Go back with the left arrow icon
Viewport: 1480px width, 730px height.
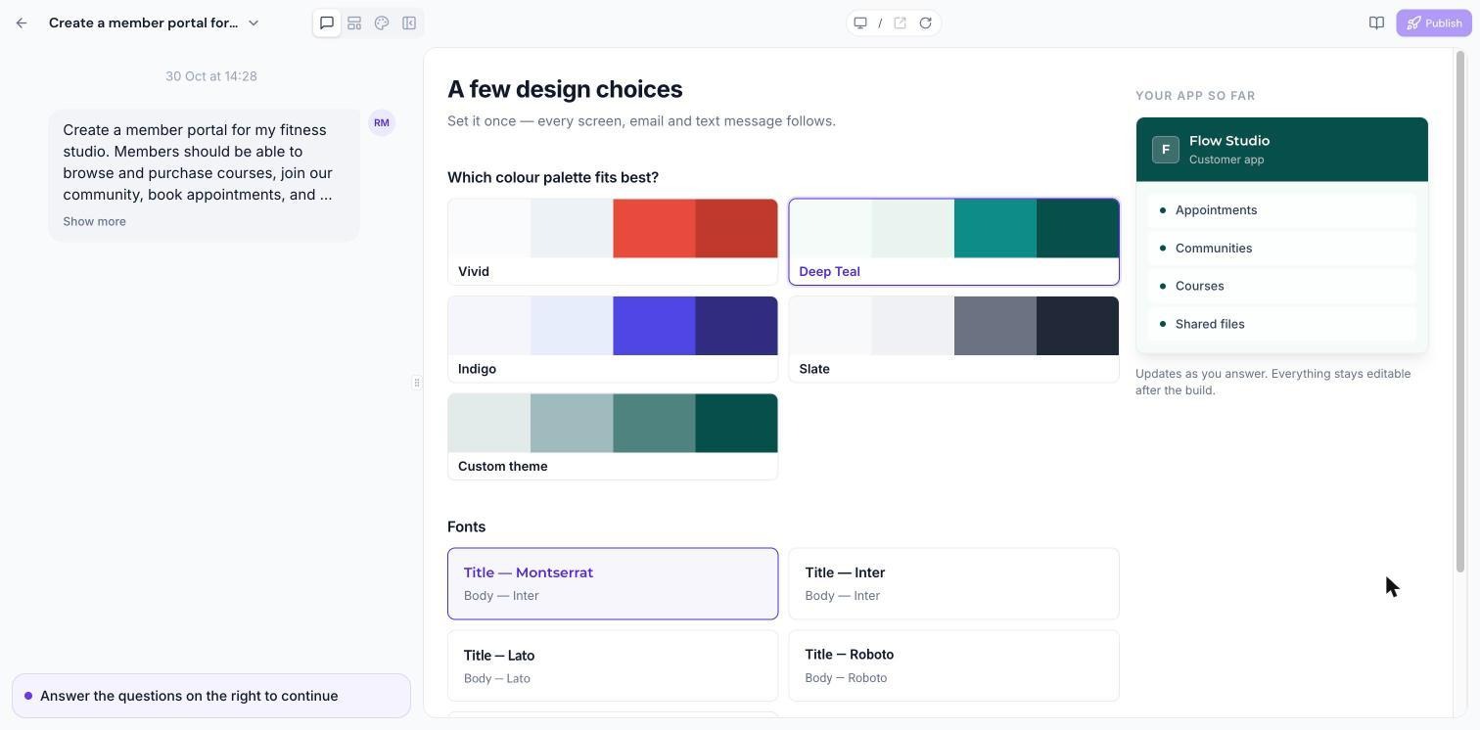click(x=22, y=23)
